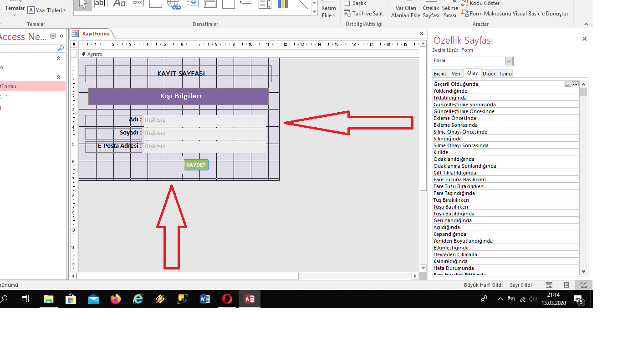Screen dimensions: 622x349
Task: Open the Yazı Tipleri dropdown
Action: tap(46, 10)
